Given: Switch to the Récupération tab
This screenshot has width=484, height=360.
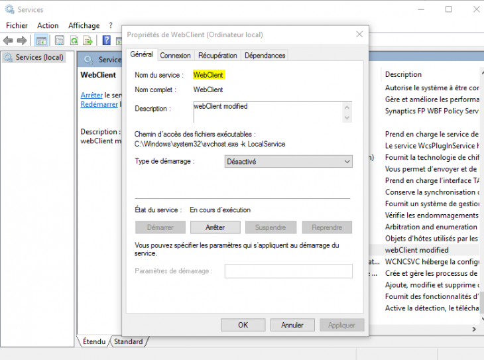Looking at the screenshot, I should click(217, 56).
